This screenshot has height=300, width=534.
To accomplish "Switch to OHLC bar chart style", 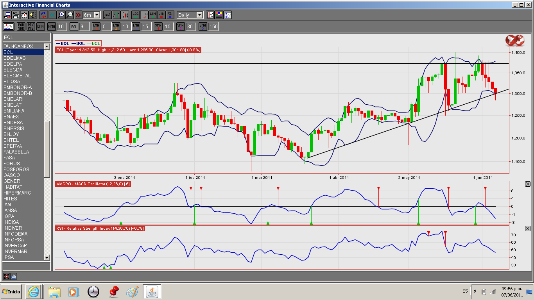I will click(116, 15).
